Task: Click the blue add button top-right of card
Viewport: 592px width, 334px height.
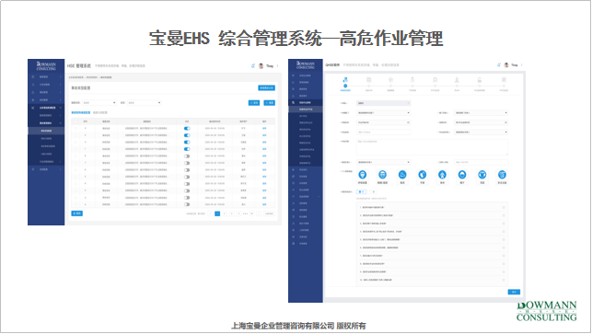Action: (267, 88)
